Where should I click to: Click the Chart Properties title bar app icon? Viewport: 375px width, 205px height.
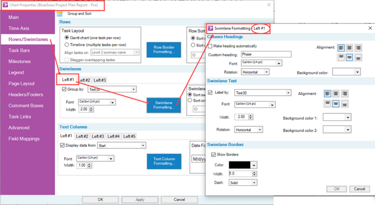(x=5, y=5)
